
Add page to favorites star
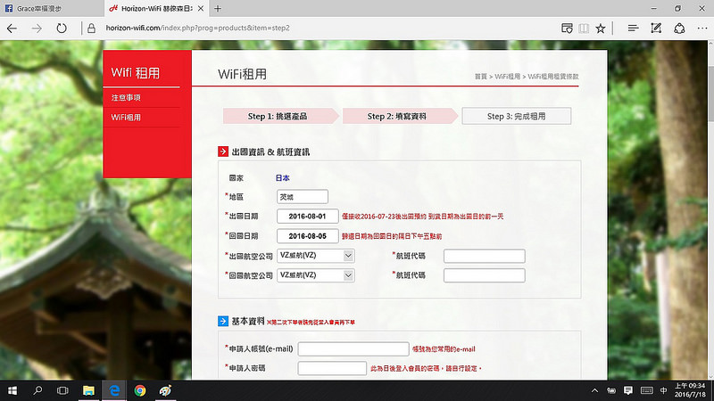coord(601,29)
